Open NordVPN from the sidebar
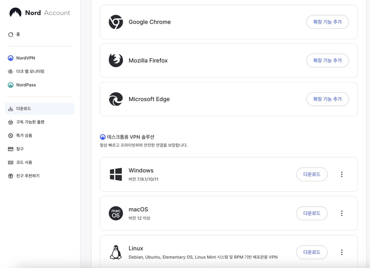The image size is (370, 268). click(x=40, y=58)
